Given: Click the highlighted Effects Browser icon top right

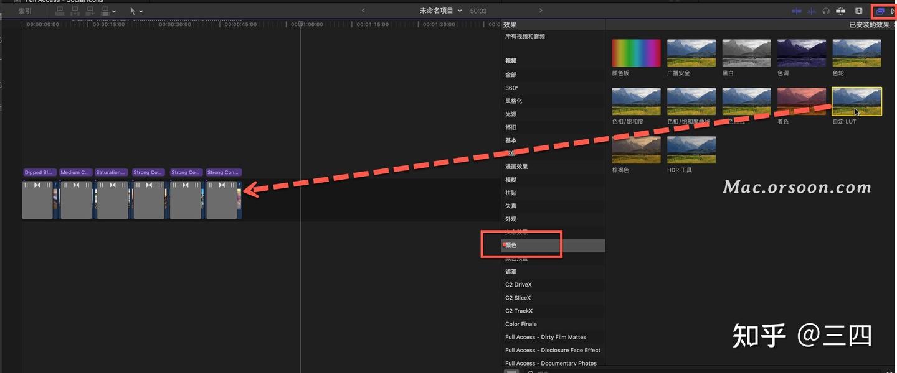Looking at the screenshot, I should (x=881, y=11).
